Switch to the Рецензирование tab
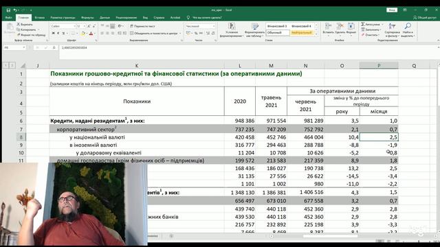 click(126, 18)
